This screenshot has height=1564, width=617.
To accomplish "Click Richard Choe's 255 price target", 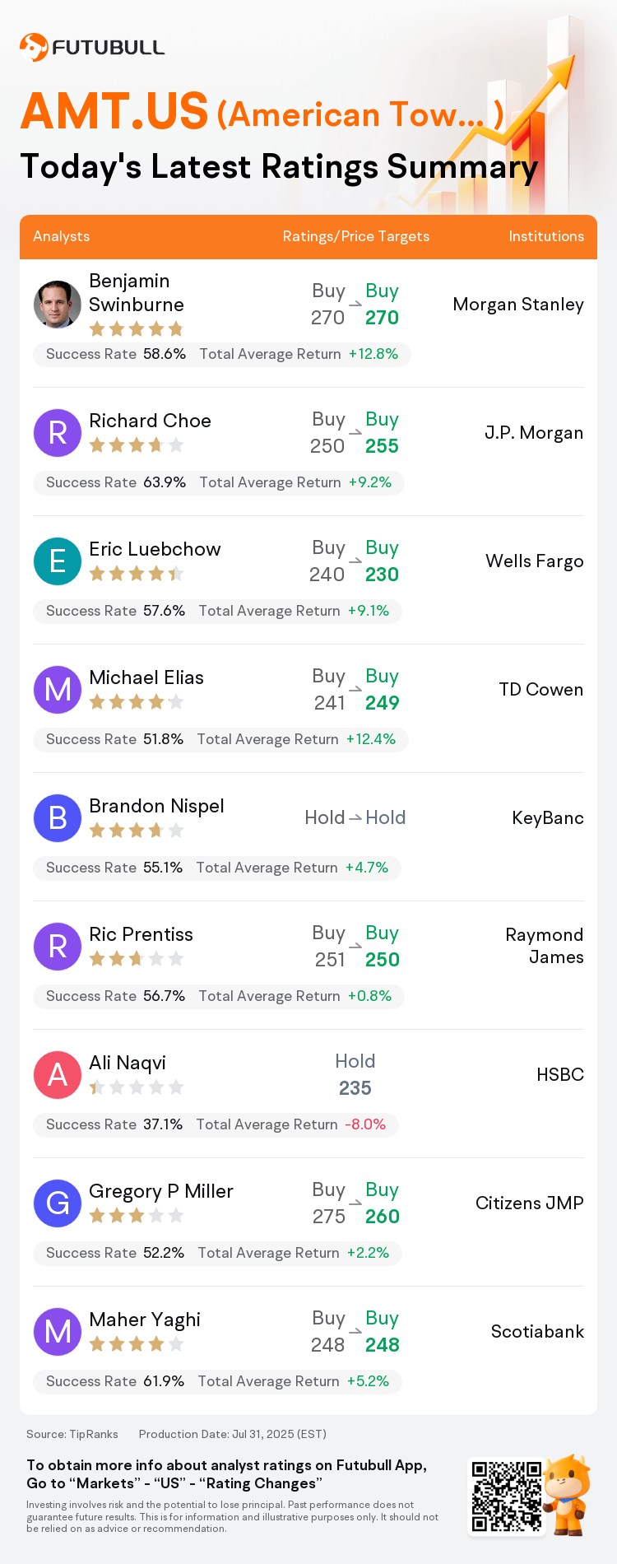I will (x=382, y=446).
